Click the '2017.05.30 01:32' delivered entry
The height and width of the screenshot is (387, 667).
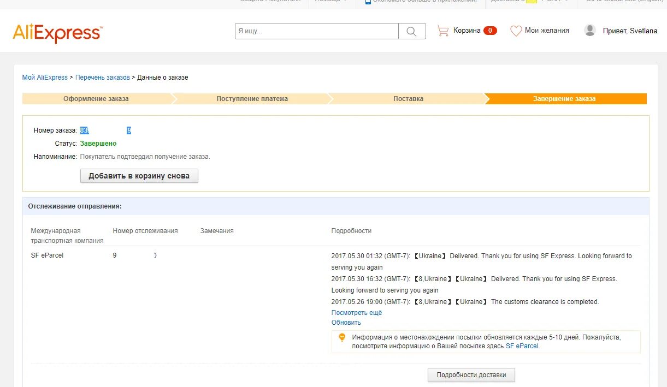pos(481,261)
